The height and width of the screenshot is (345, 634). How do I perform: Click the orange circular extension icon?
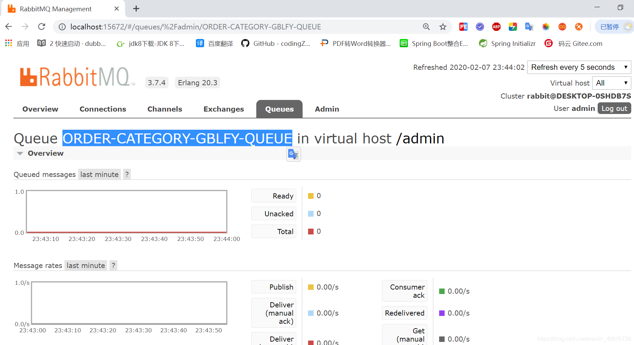[x=579, y=27]
